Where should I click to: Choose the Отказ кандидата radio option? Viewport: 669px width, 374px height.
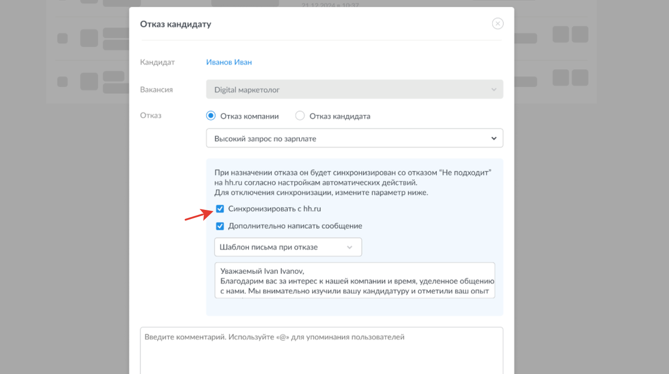click(300, 116)
